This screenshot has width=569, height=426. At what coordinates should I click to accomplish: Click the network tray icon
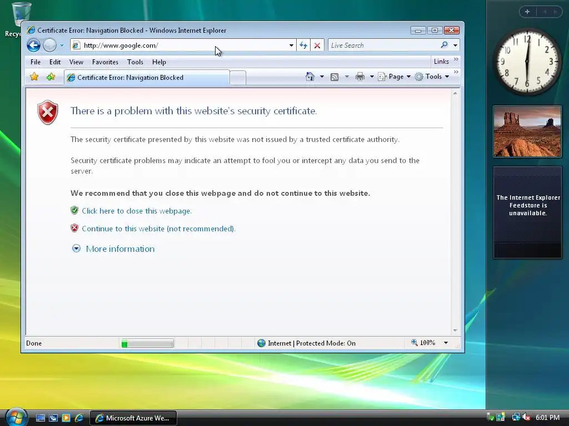(516, 417)
